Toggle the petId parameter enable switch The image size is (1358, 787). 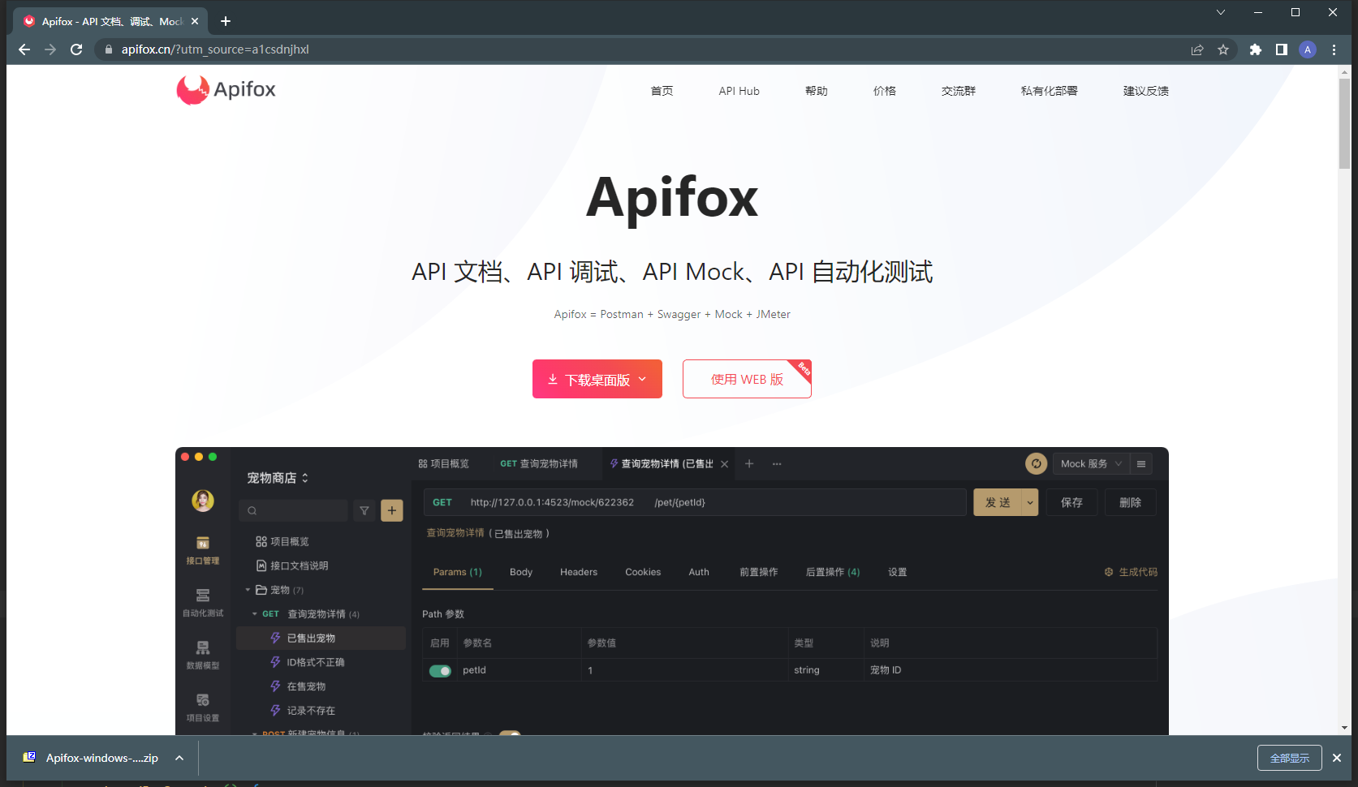click(440, 671)
